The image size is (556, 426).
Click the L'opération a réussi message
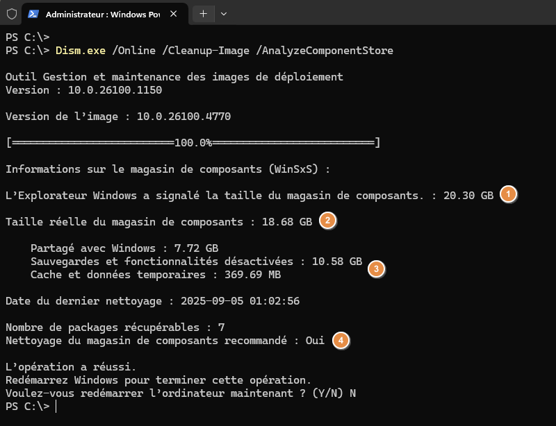[x=71, y=366]
